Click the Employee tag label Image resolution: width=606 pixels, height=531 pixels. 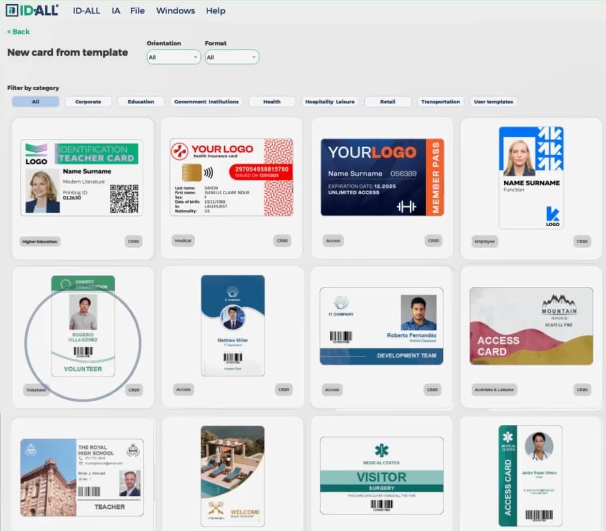[x=485, y=242]
